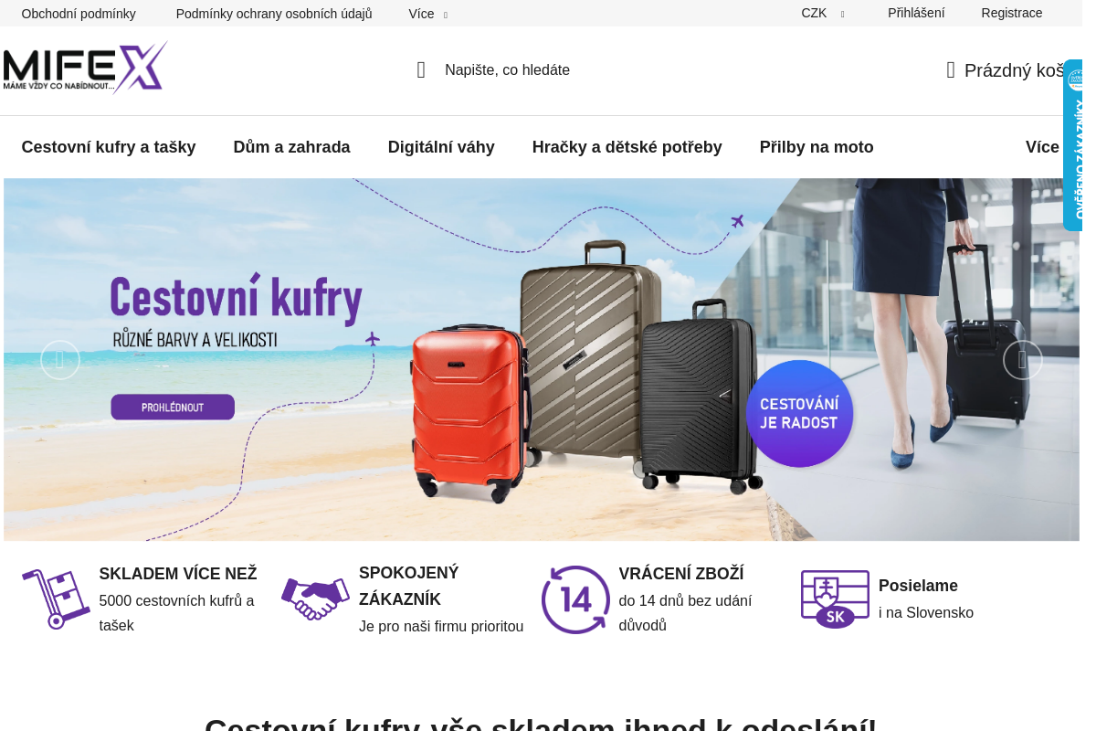
Task: Open the Ověřeno zákazníky side badge
Action: [x=1074, y=145]
